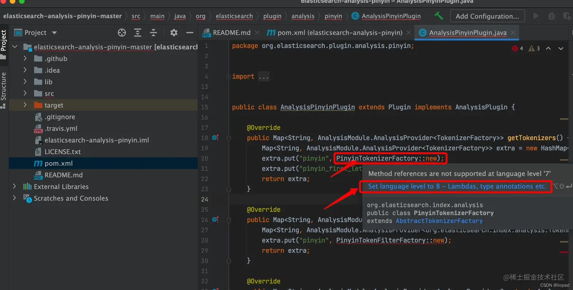
Task: Click override gutter icon on line 18
Action: (x=215, y=138)
